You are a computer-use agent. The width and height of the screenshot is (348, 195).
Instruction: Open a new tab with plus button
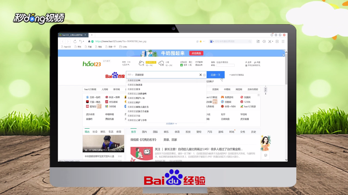pos(92,35)
